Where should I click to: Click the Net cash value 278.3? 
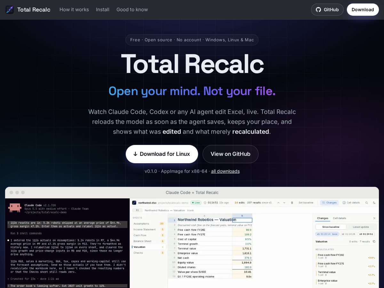[242, 258]
